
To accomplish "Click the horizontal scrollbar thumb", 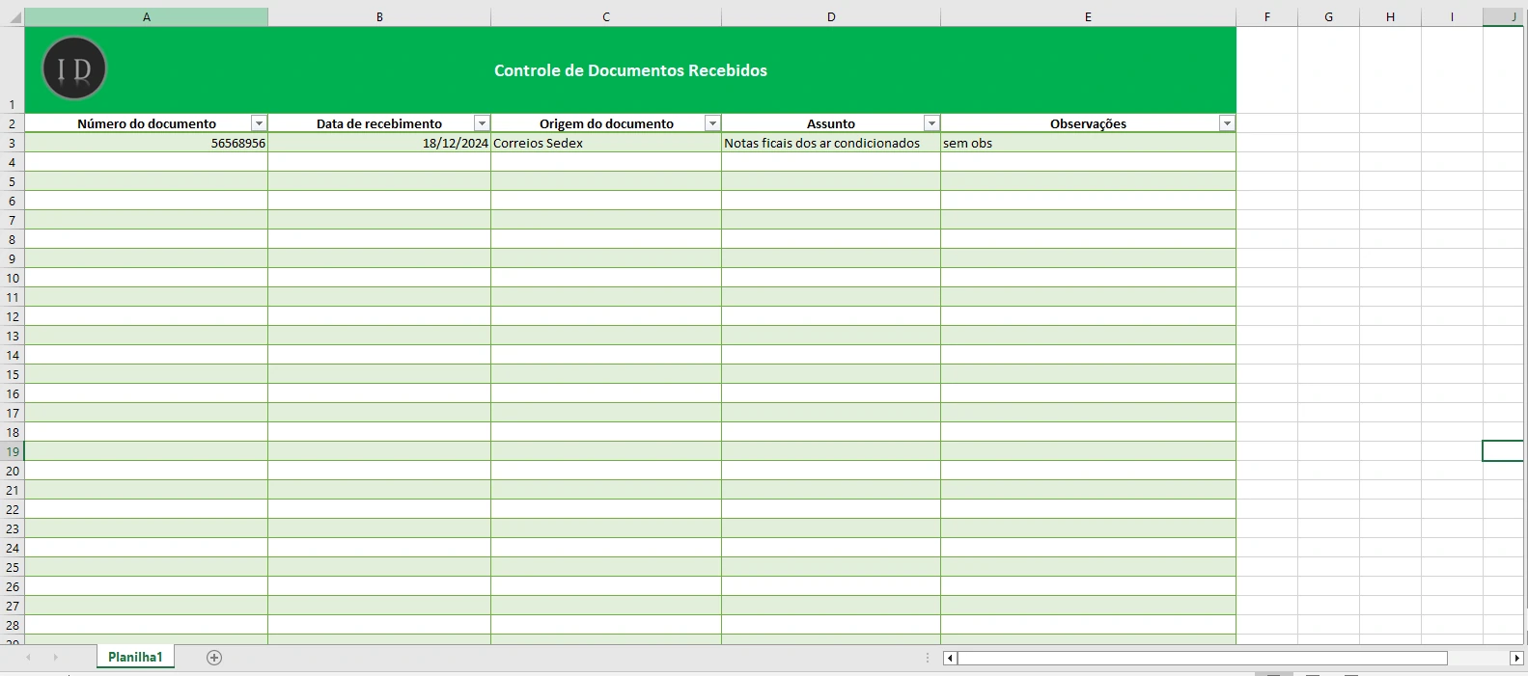I will 1202,658.
